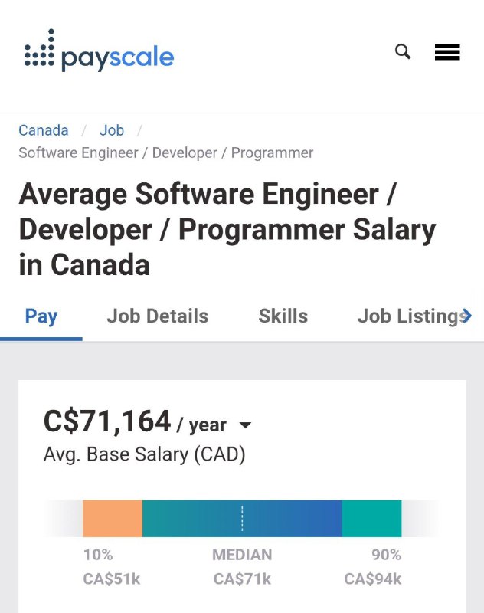This screenshot has height=613, width=484.
Task: Click the Software Engineer / Developer / Programmer breadcrumb
Action: tap(166, 152)
